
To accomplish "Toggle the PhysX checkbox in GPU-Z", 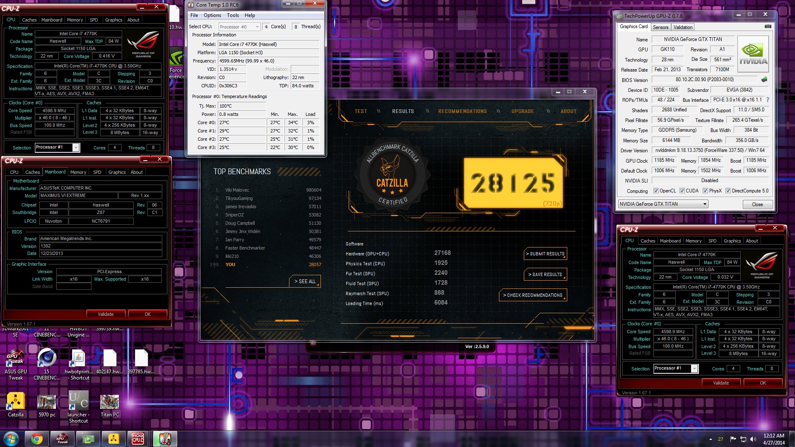I will point(705,191).
